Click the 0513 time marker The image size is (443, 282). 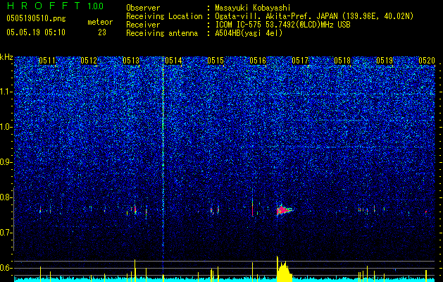(x=131, y=61)
